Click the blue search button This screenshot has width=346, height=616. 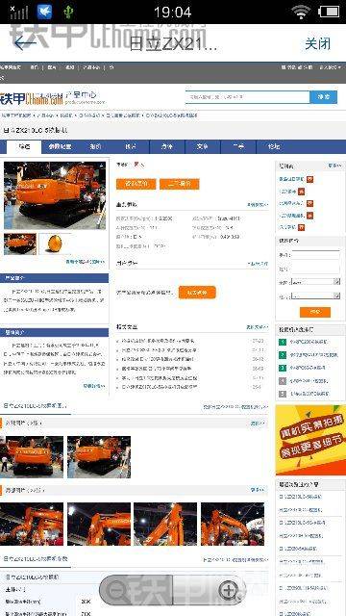(323, 96)
